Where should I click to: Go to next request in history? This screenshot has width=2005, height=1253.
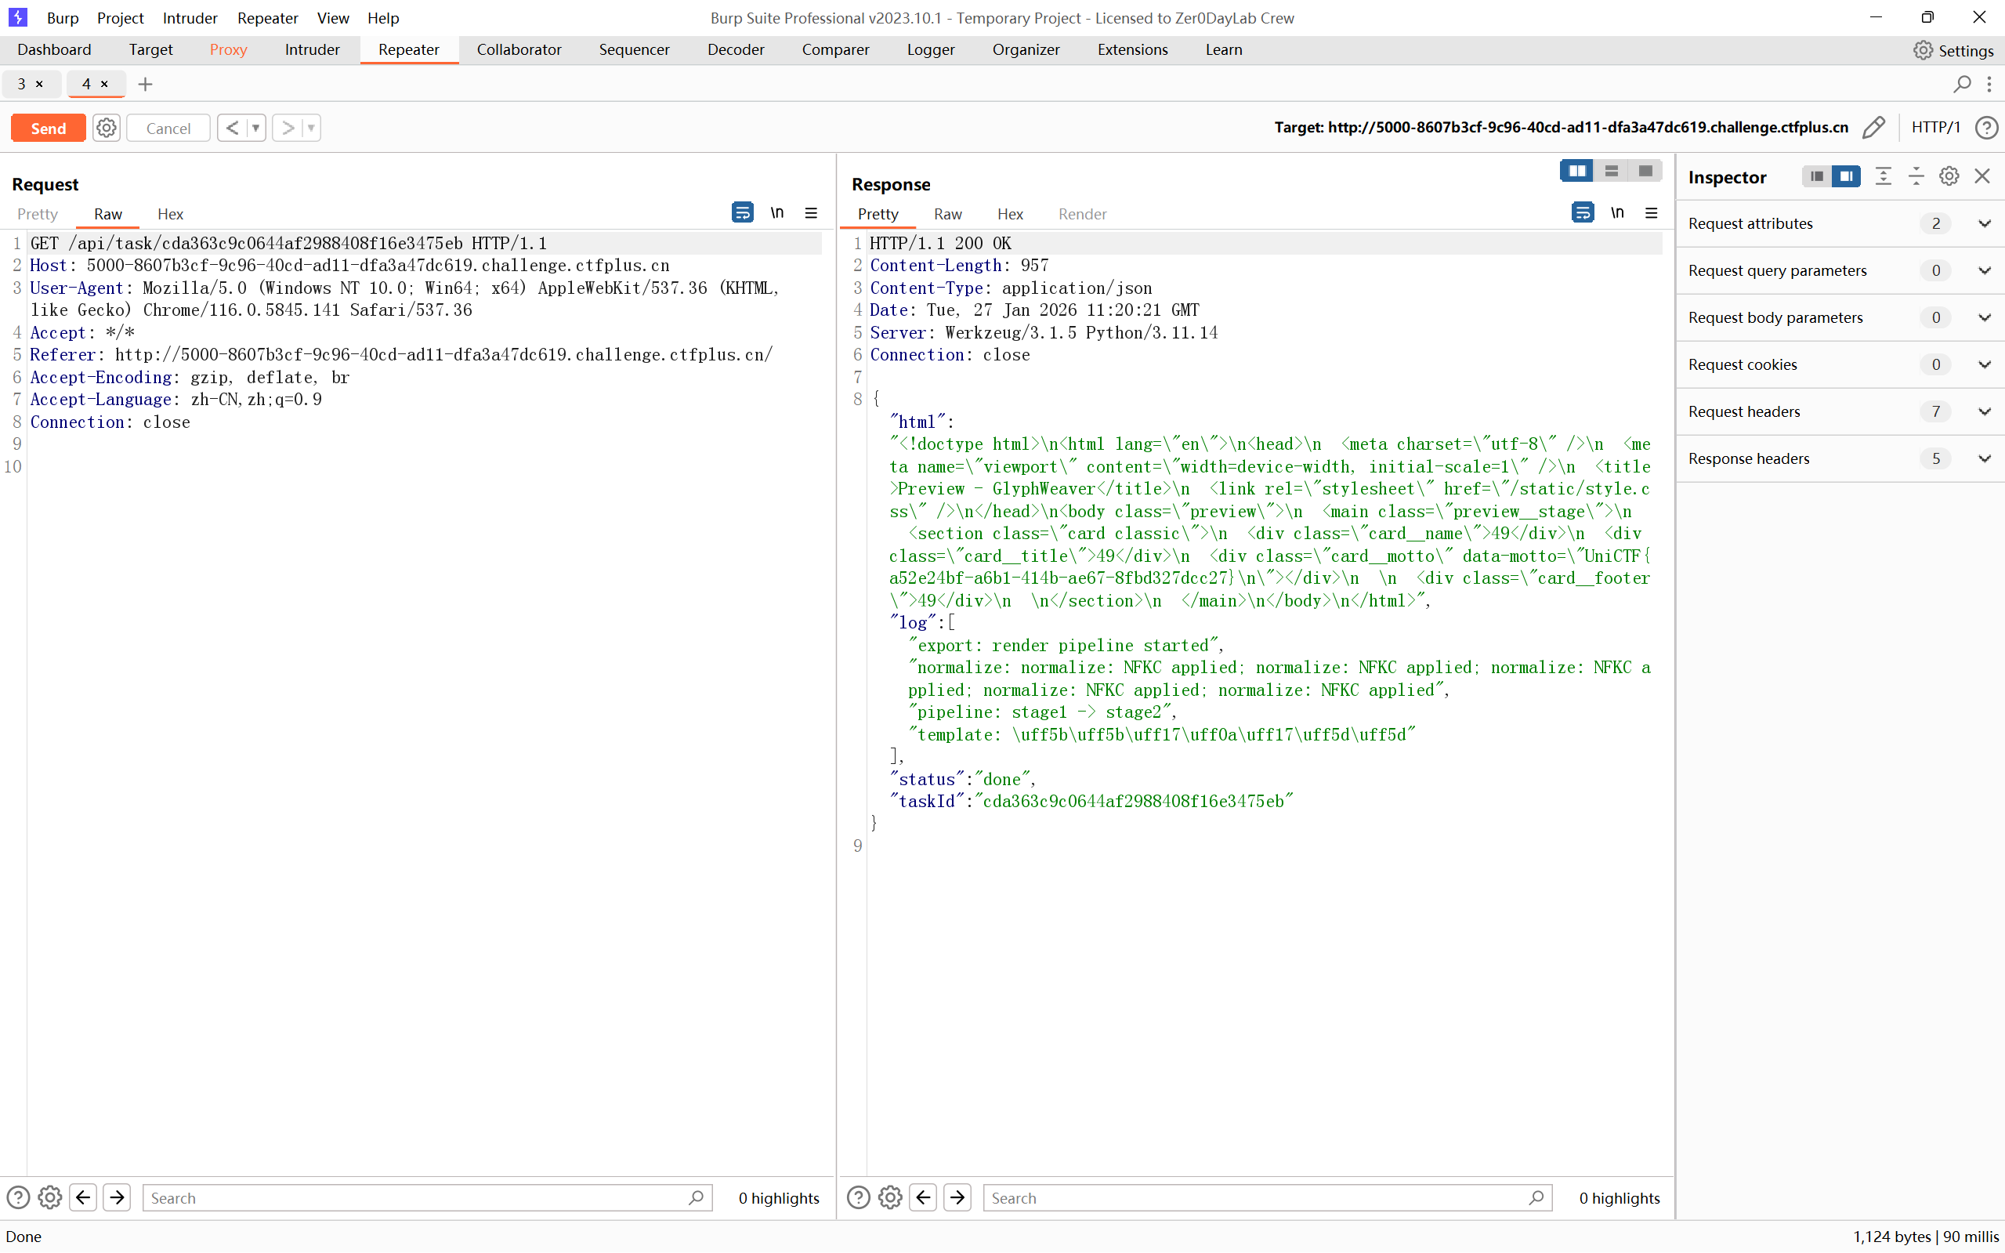(288, 128)
